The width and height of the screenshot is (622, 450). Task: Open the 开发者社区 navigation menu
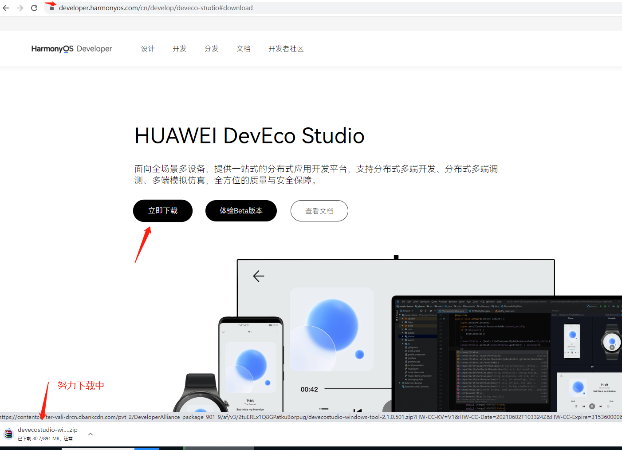pos(286,49)
